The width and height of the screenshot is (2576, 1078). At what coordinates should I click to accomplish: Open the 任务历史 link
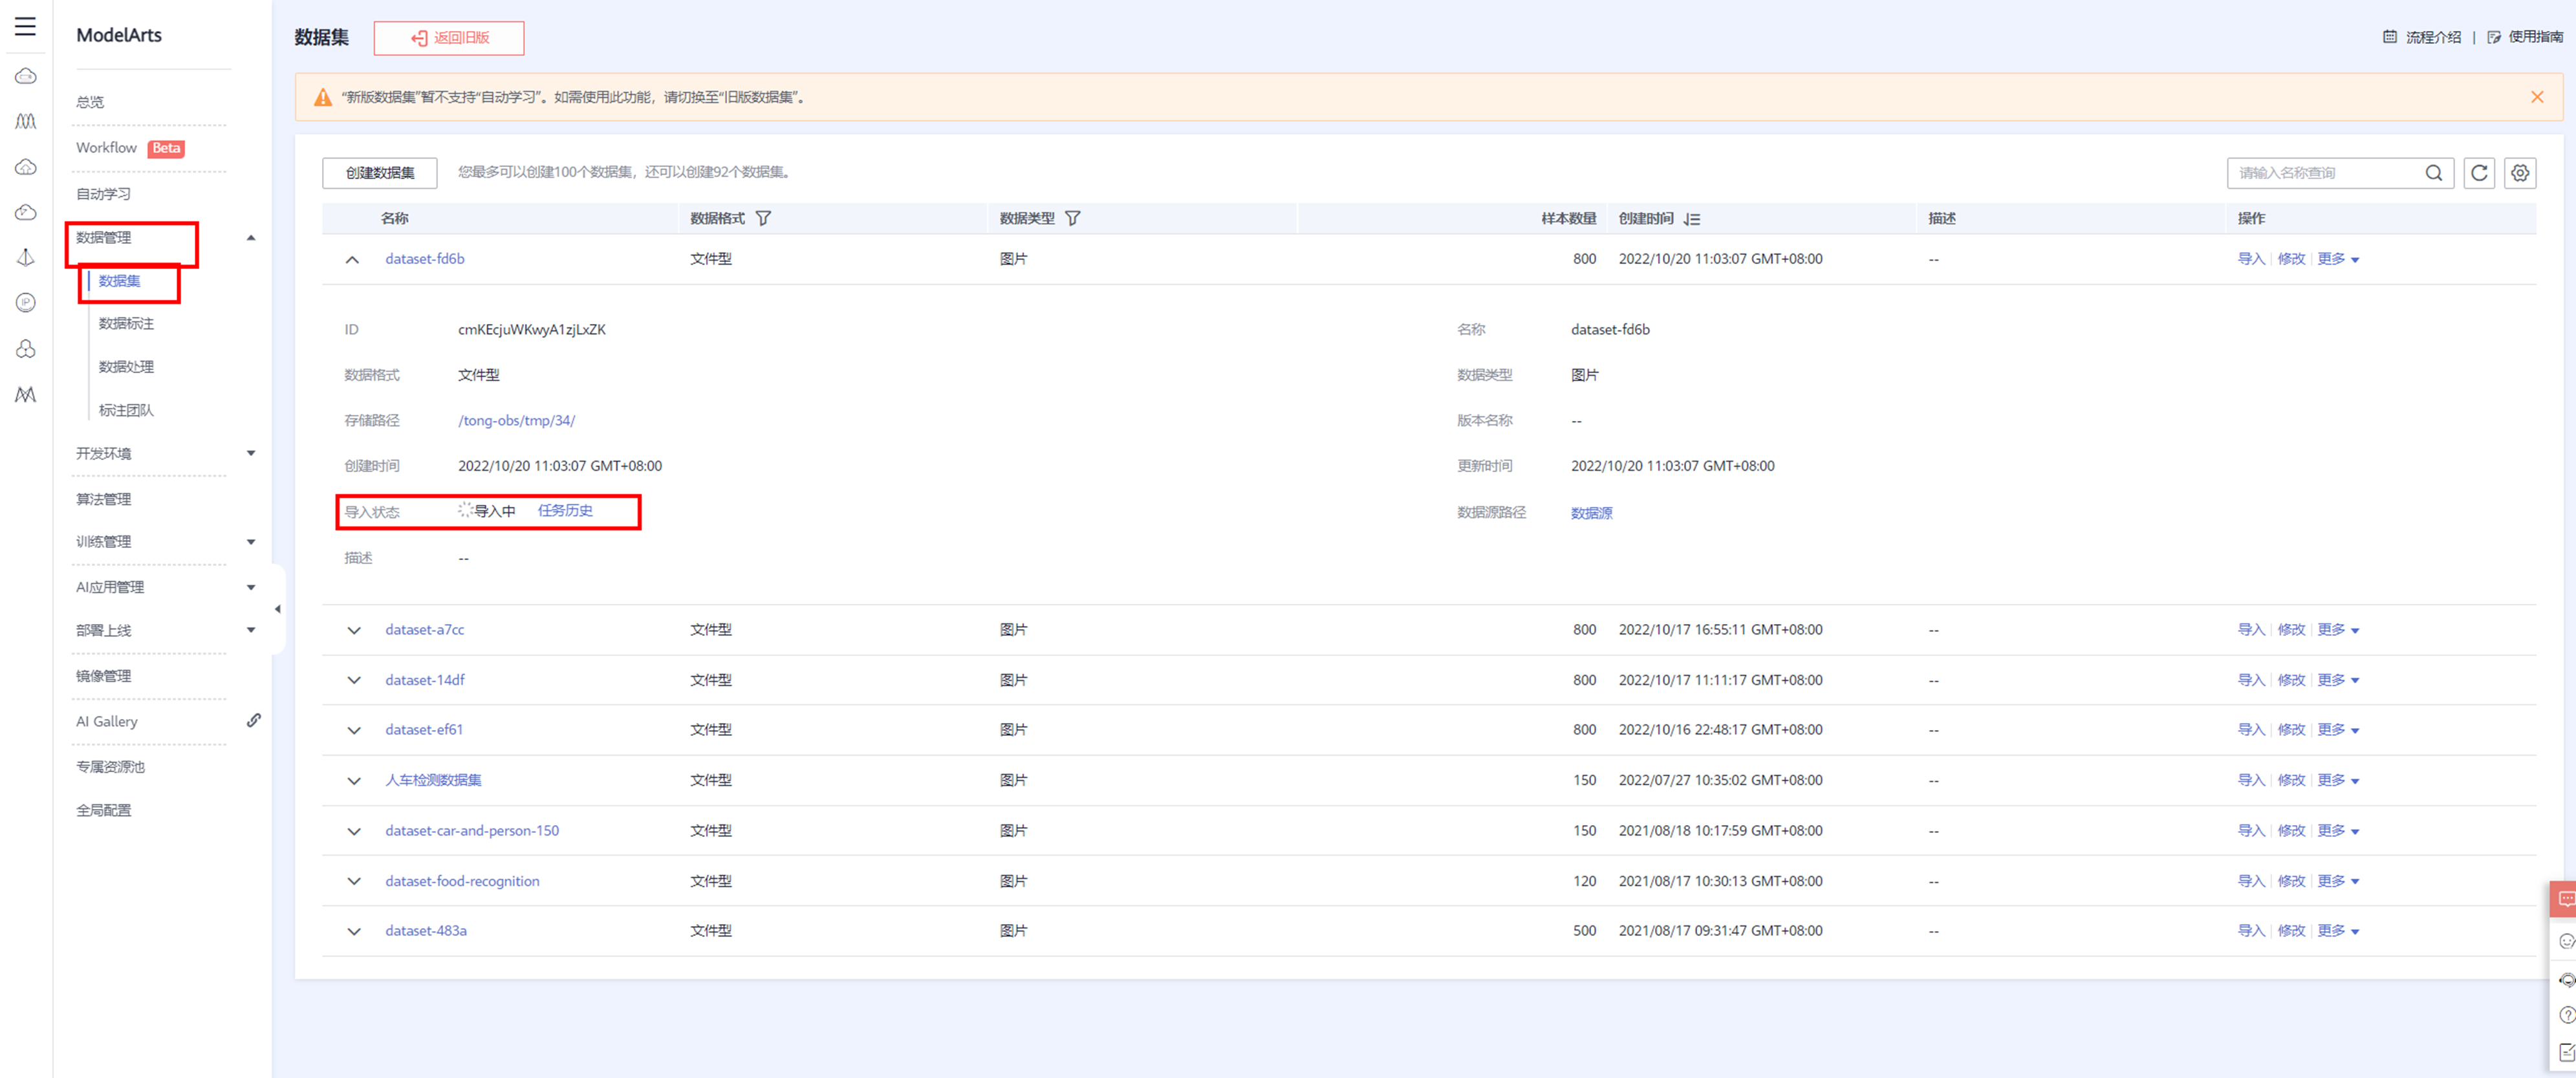coord(565,510)
